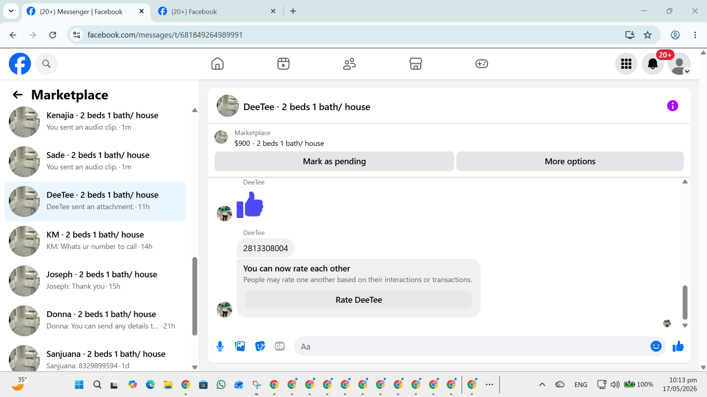Open the Reels video icon
707x397 pixels.
click(283, 64)
